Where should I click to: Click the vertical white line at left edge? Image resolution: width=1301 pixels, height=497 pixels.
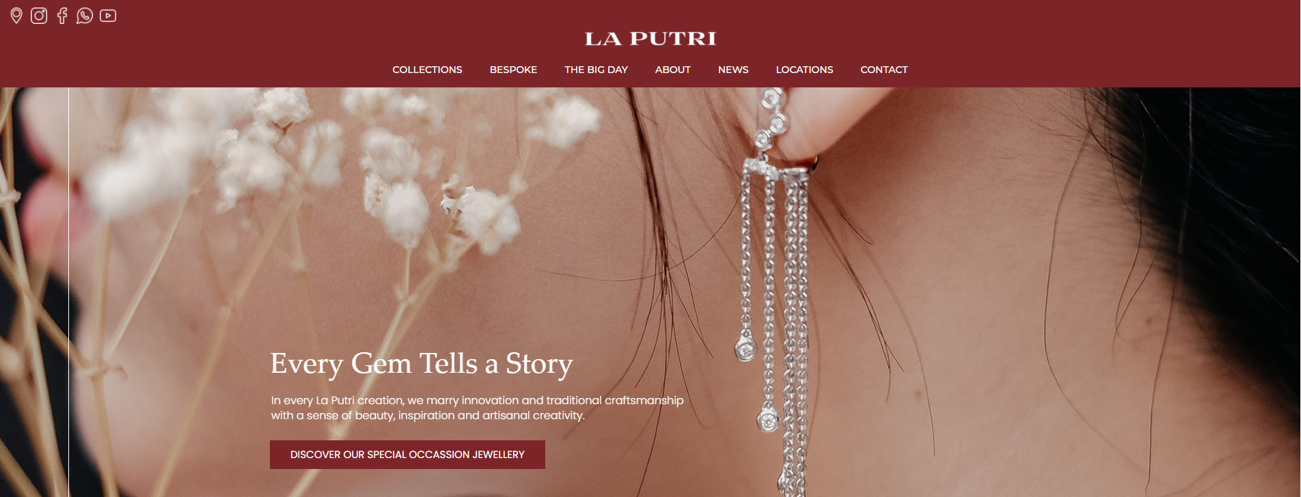69,292
